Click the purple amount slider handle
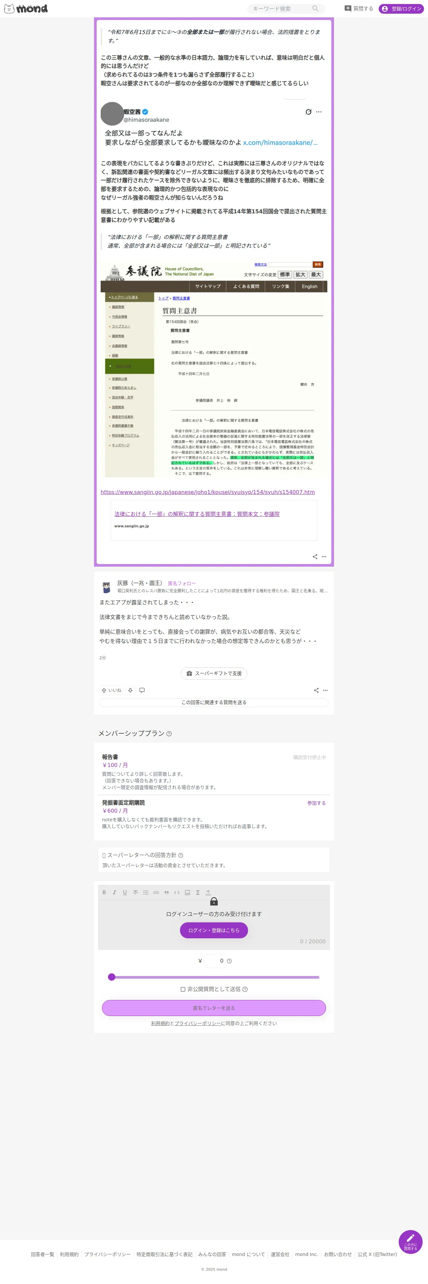The height and width of the screenshot is (1284, 428). (112, 977)
